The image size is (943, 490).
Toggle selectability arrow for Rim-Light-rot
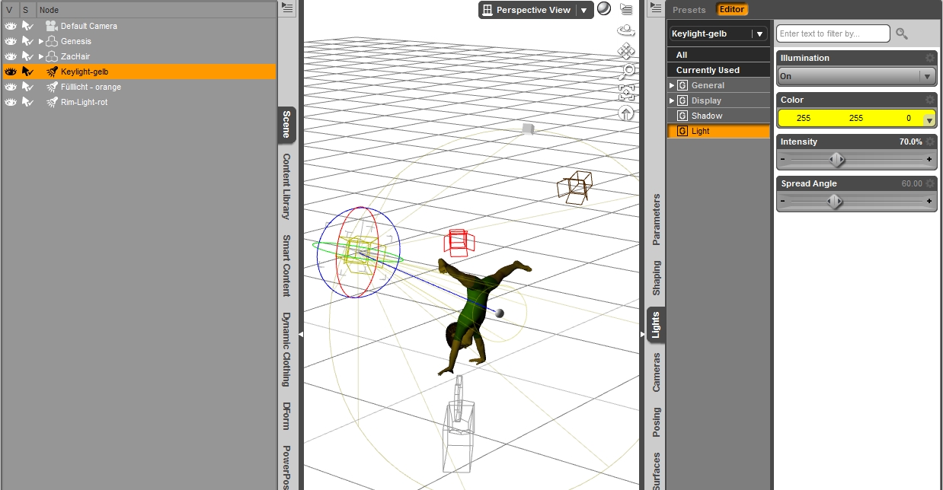(x=27, y=102)
